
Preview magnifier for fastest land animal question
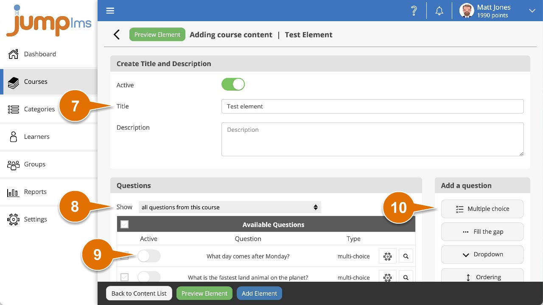(406, 277)
